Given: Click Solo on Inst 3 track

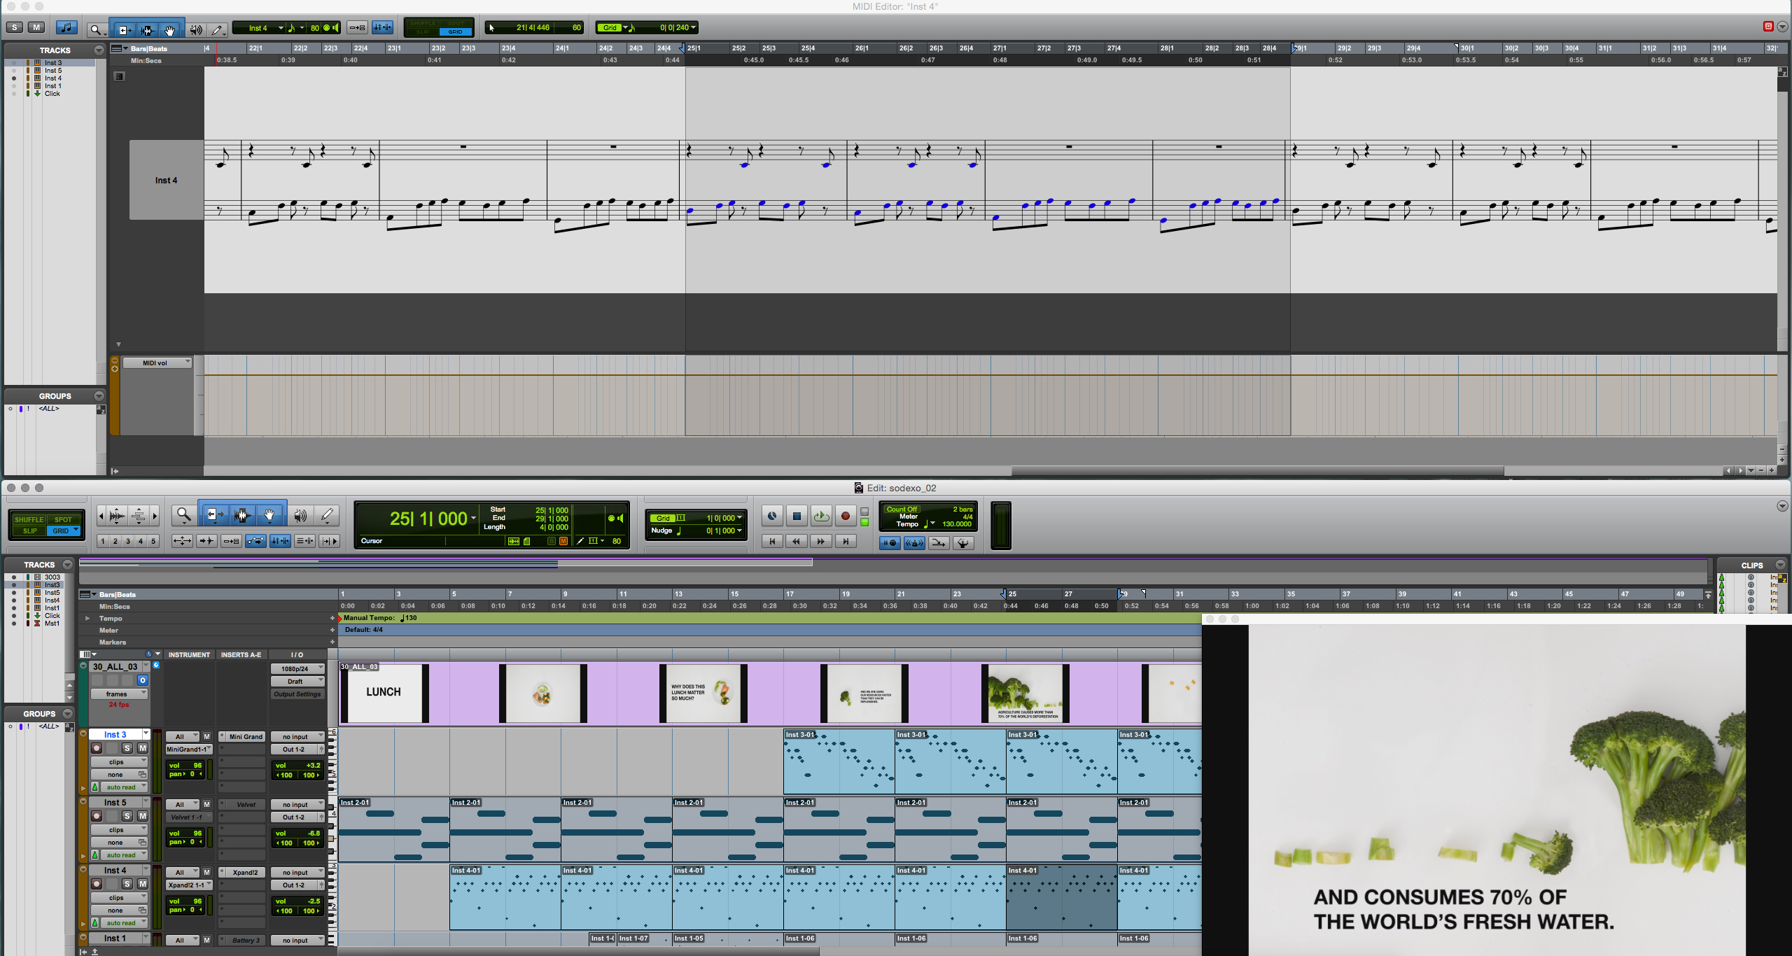Looking at the screenshot, I should [127, 748].
